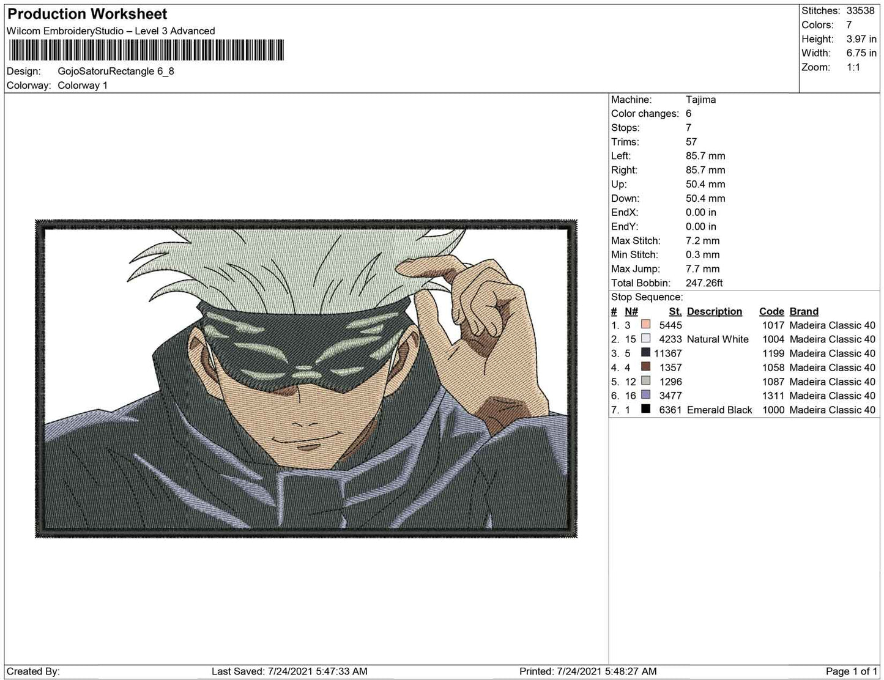Click the 'Created By:' footer label
Image resolution: width=884 pixels, height=680 pixels.
tap(33, 671)
